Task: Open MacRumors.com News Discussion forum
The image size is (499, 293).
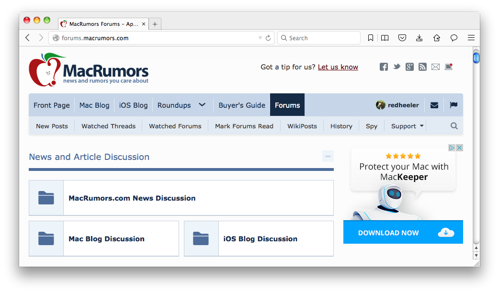Action: [x=132, y=198]
